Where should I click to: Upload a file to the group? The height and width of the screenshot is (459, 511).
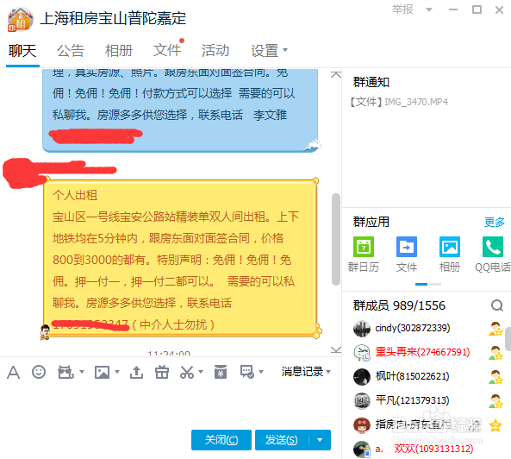pos(136,372)
